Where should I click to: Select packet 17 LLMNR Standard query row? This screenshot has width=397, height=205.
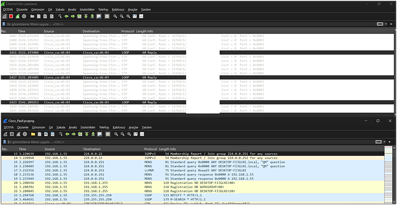pos(193,170)
